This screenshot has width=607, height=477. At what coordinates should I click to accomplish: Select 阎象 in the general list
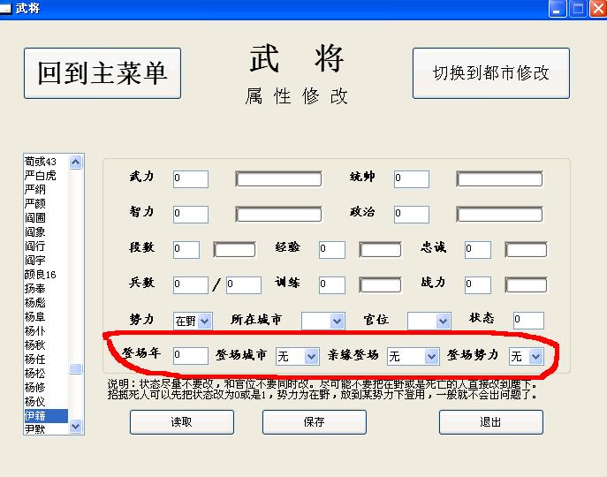(46, 232)
